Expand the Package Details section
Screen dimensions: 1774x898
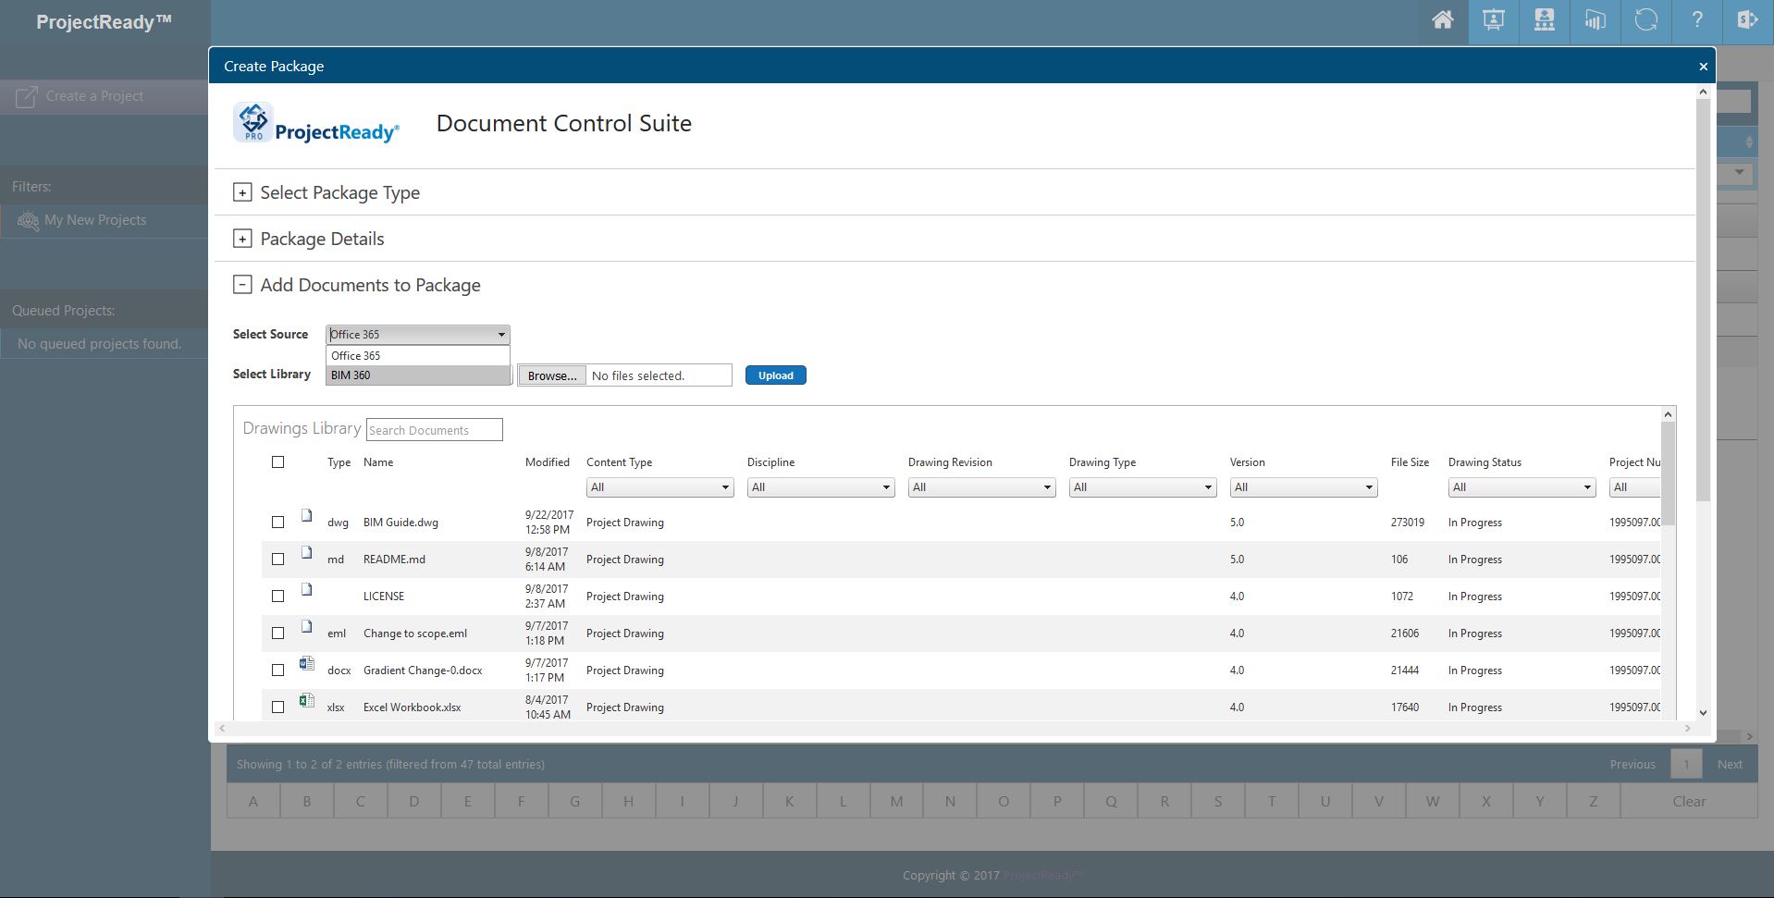[x=242, y=239]
